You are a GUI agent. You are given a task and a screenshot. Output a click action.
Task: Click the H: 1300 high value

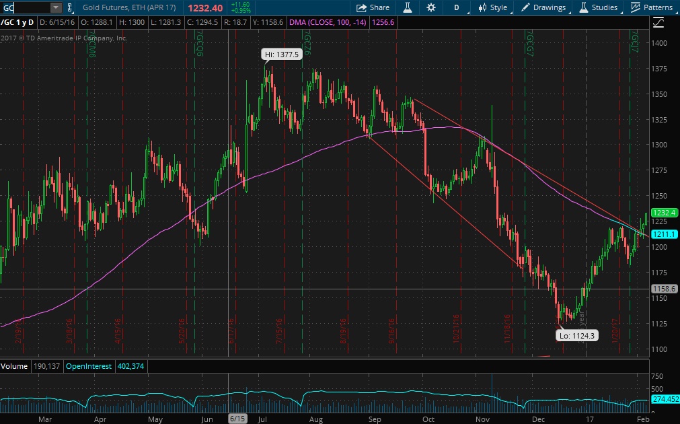click(130, 22)
